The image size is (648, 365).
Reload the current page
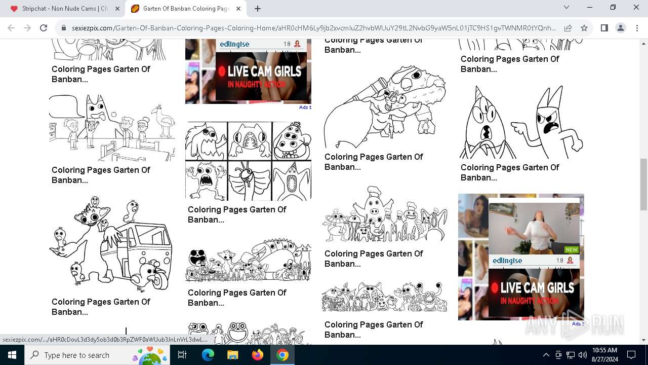[x=44, y=28]
